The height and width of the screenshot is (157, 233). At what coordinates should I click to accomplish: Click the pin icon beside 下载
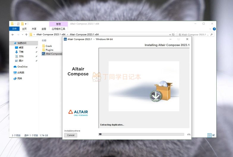click(x=36, y=52)
